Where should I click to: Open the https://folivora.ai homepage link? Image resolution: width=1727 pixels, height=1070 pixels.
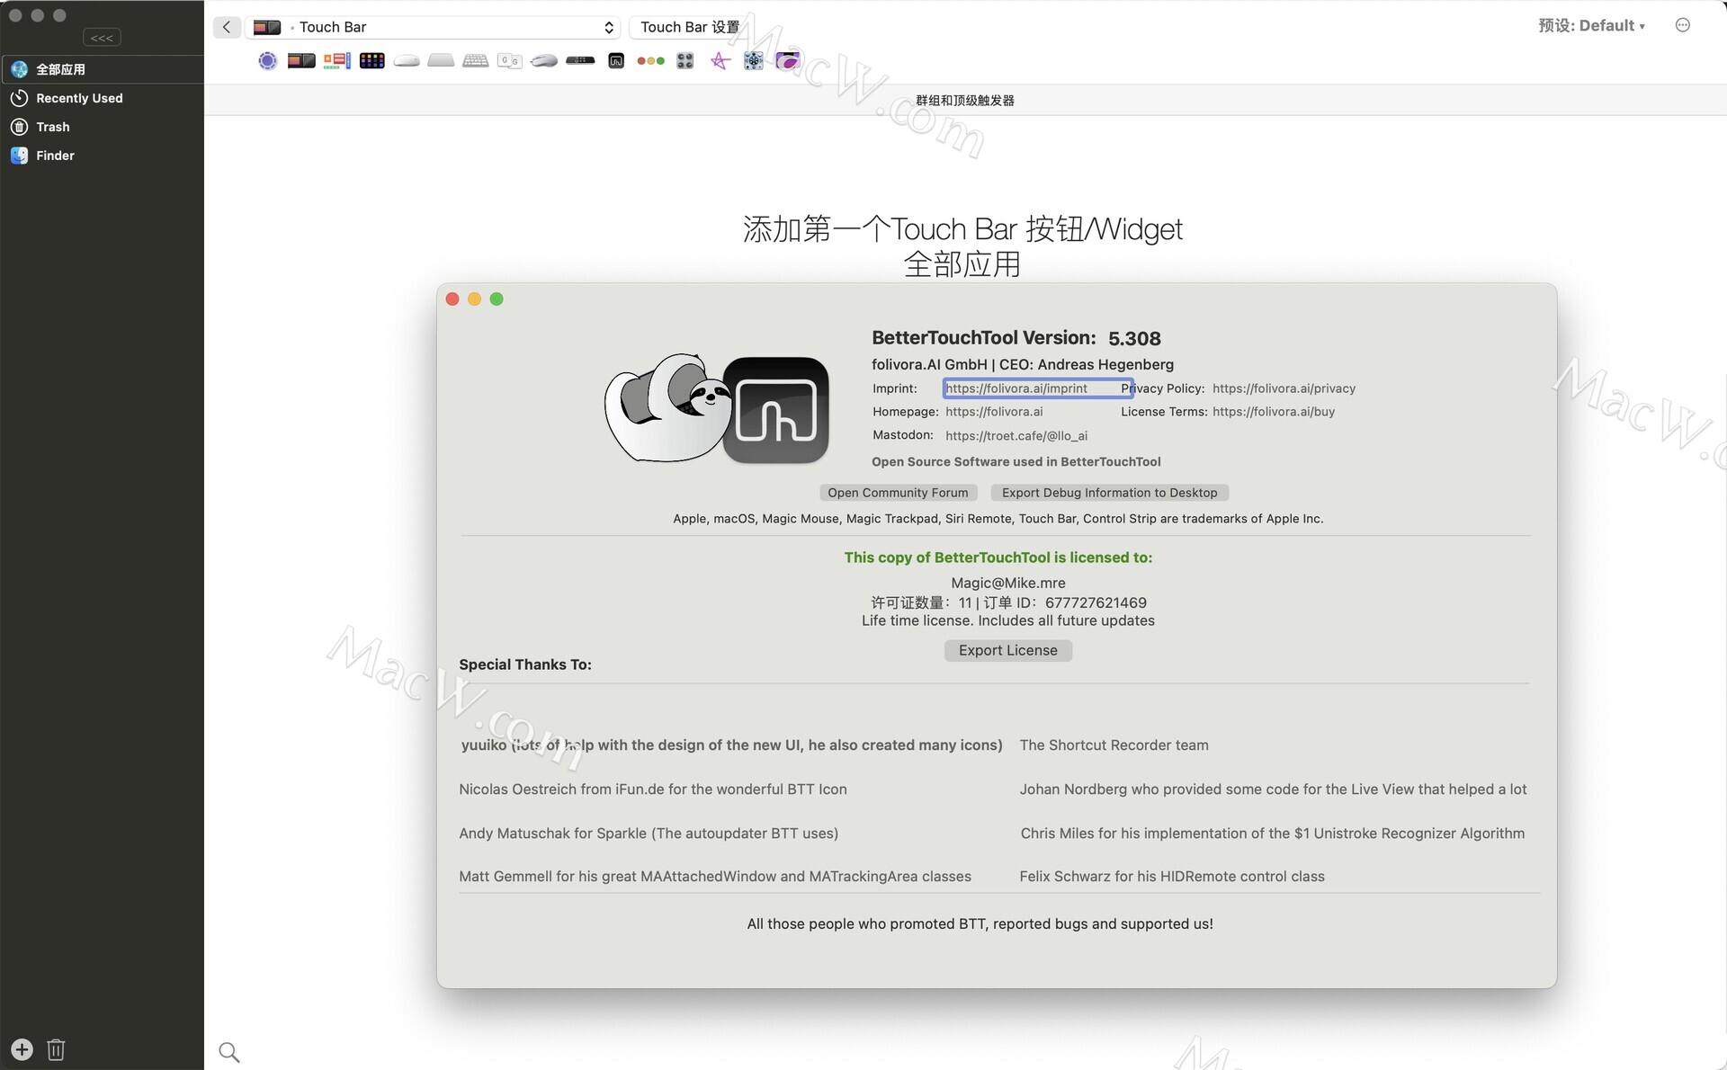[x=994, y=412]
